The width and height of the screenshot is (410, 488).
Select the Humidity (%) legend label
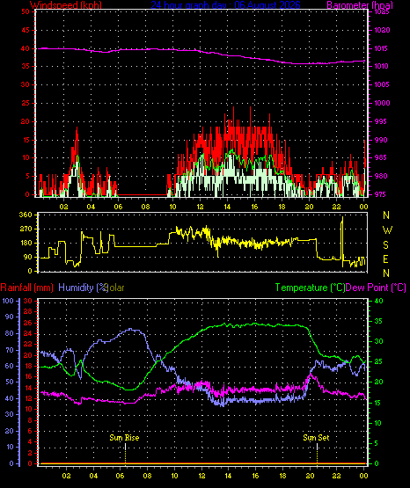82,288
